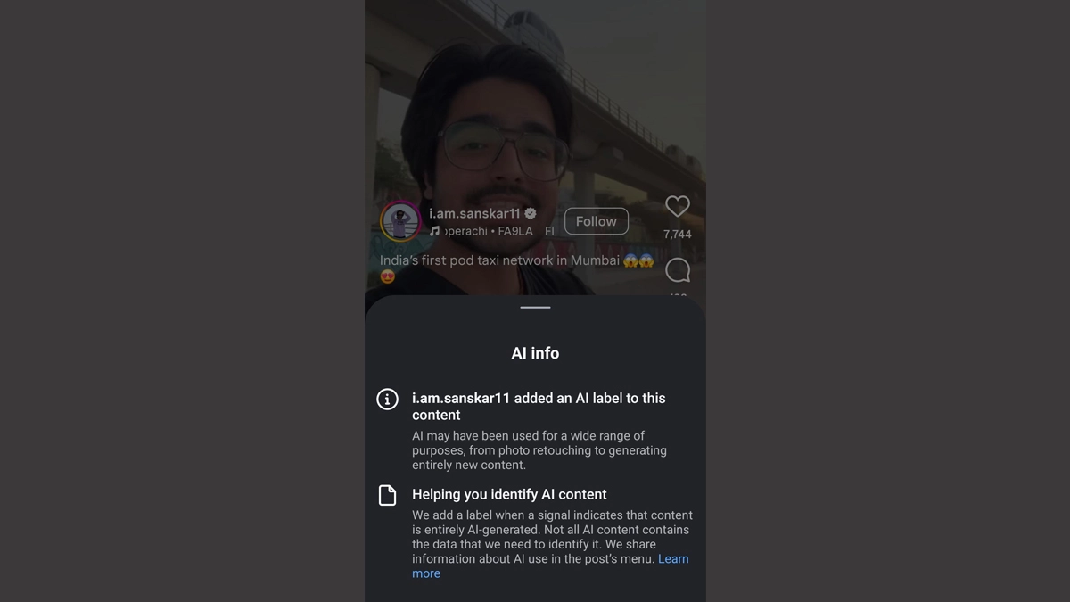The image size is (1070, 602).
Task: Open the FA9LA audio track label
Action: click(x=515, y=231)
